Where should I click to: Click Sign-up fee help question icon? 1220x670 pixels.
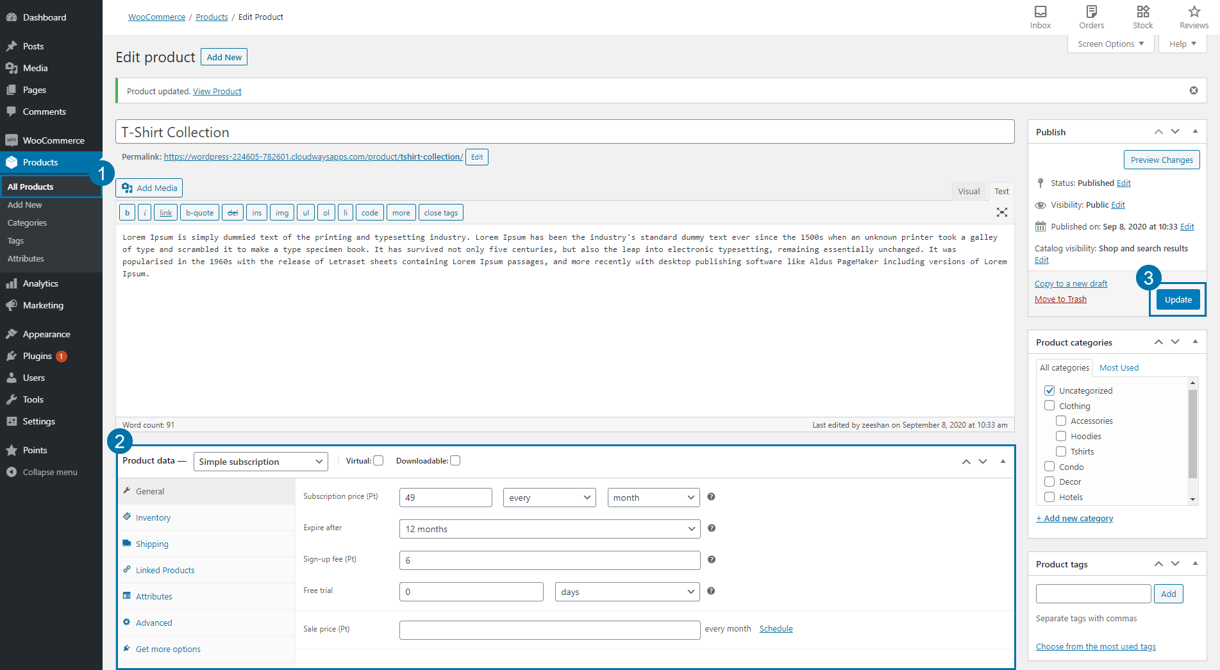(711, 560)
